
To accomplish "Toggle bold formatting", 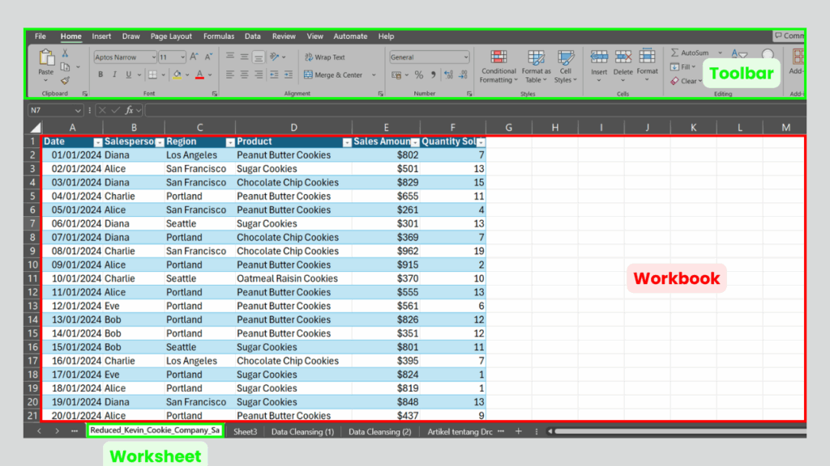I will (101, 73).
